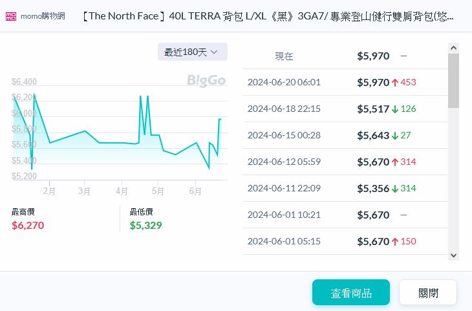Click the 查看商品 button
Image resolution: width=472 pixels, height=311 pixels.
point(350,292)
